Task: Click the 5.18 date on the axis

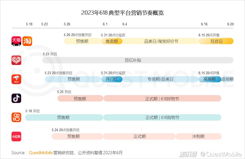Action: tap(29, 24)
